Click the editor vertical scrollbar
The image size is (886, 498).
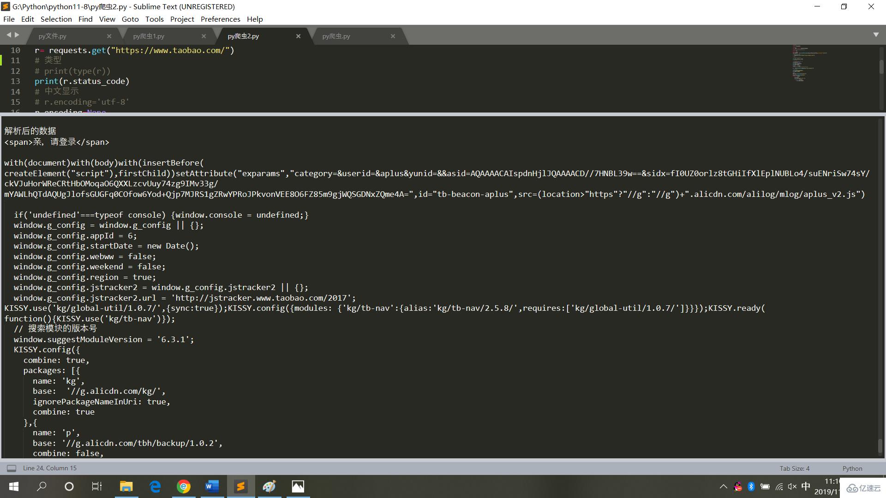[881, 67]
